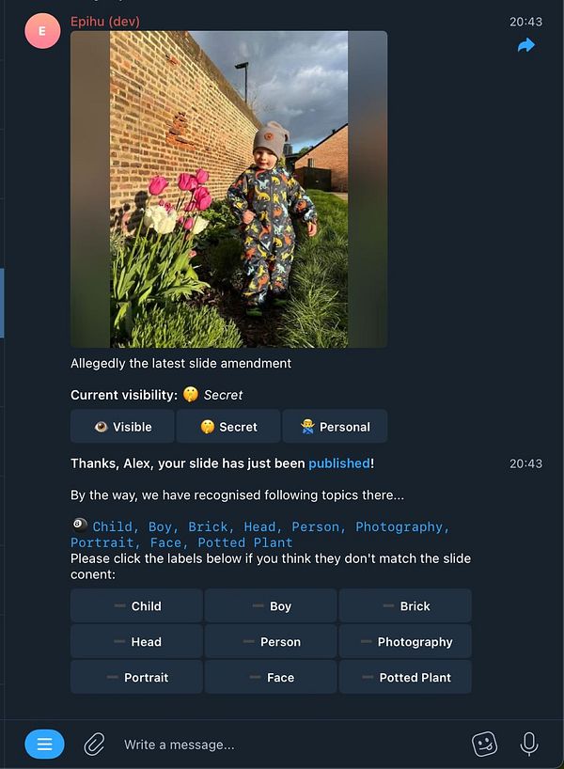This screenshot has width=564, height=769.
Task: Open the Epihu avatar with letter E
Action: tap(42, 31)
